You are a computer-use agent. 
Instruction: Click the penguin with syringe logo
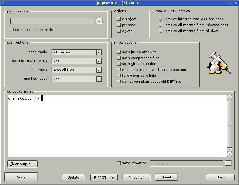219,63
